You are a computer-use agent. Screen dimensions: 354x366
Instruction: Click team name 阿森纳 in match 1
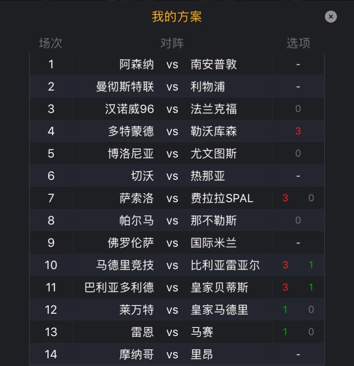(136, 65)
